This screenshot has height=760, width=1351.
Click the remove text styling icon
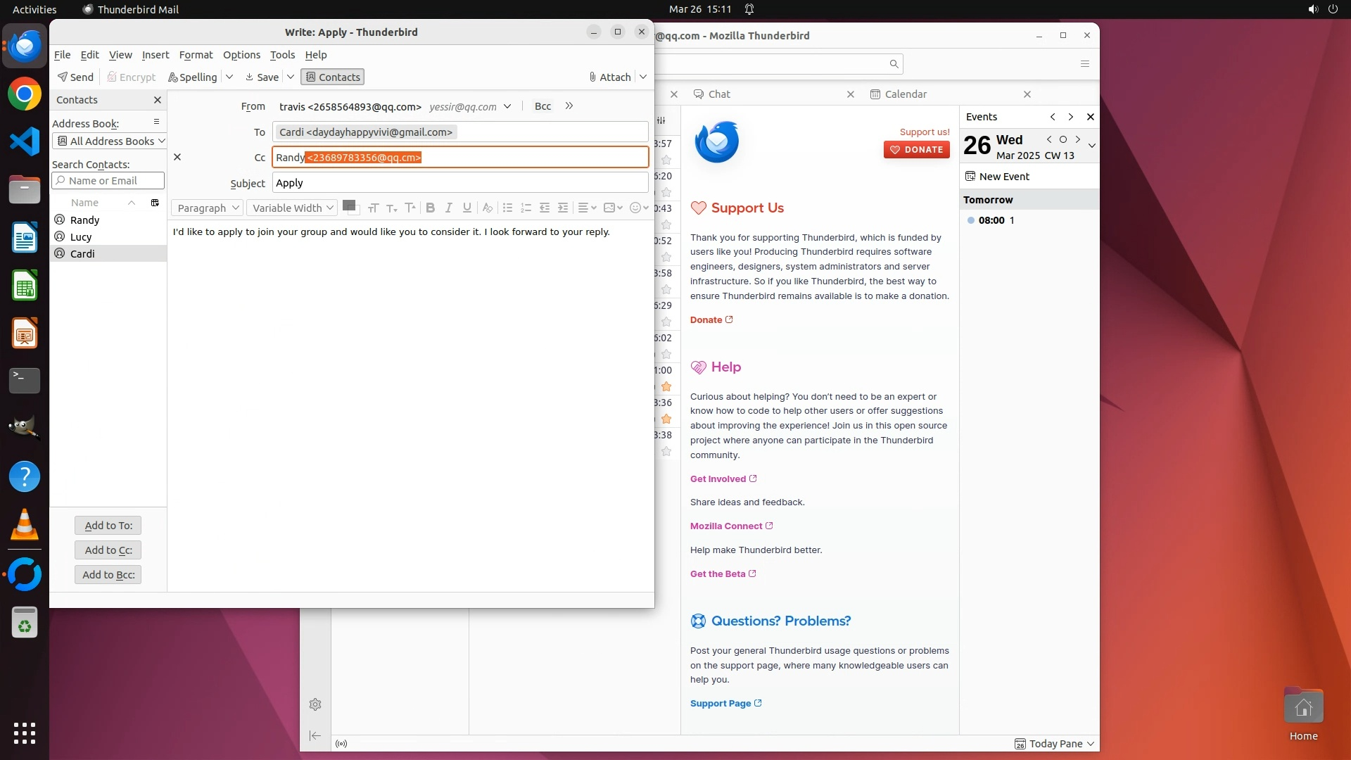[x=487, y=208]
